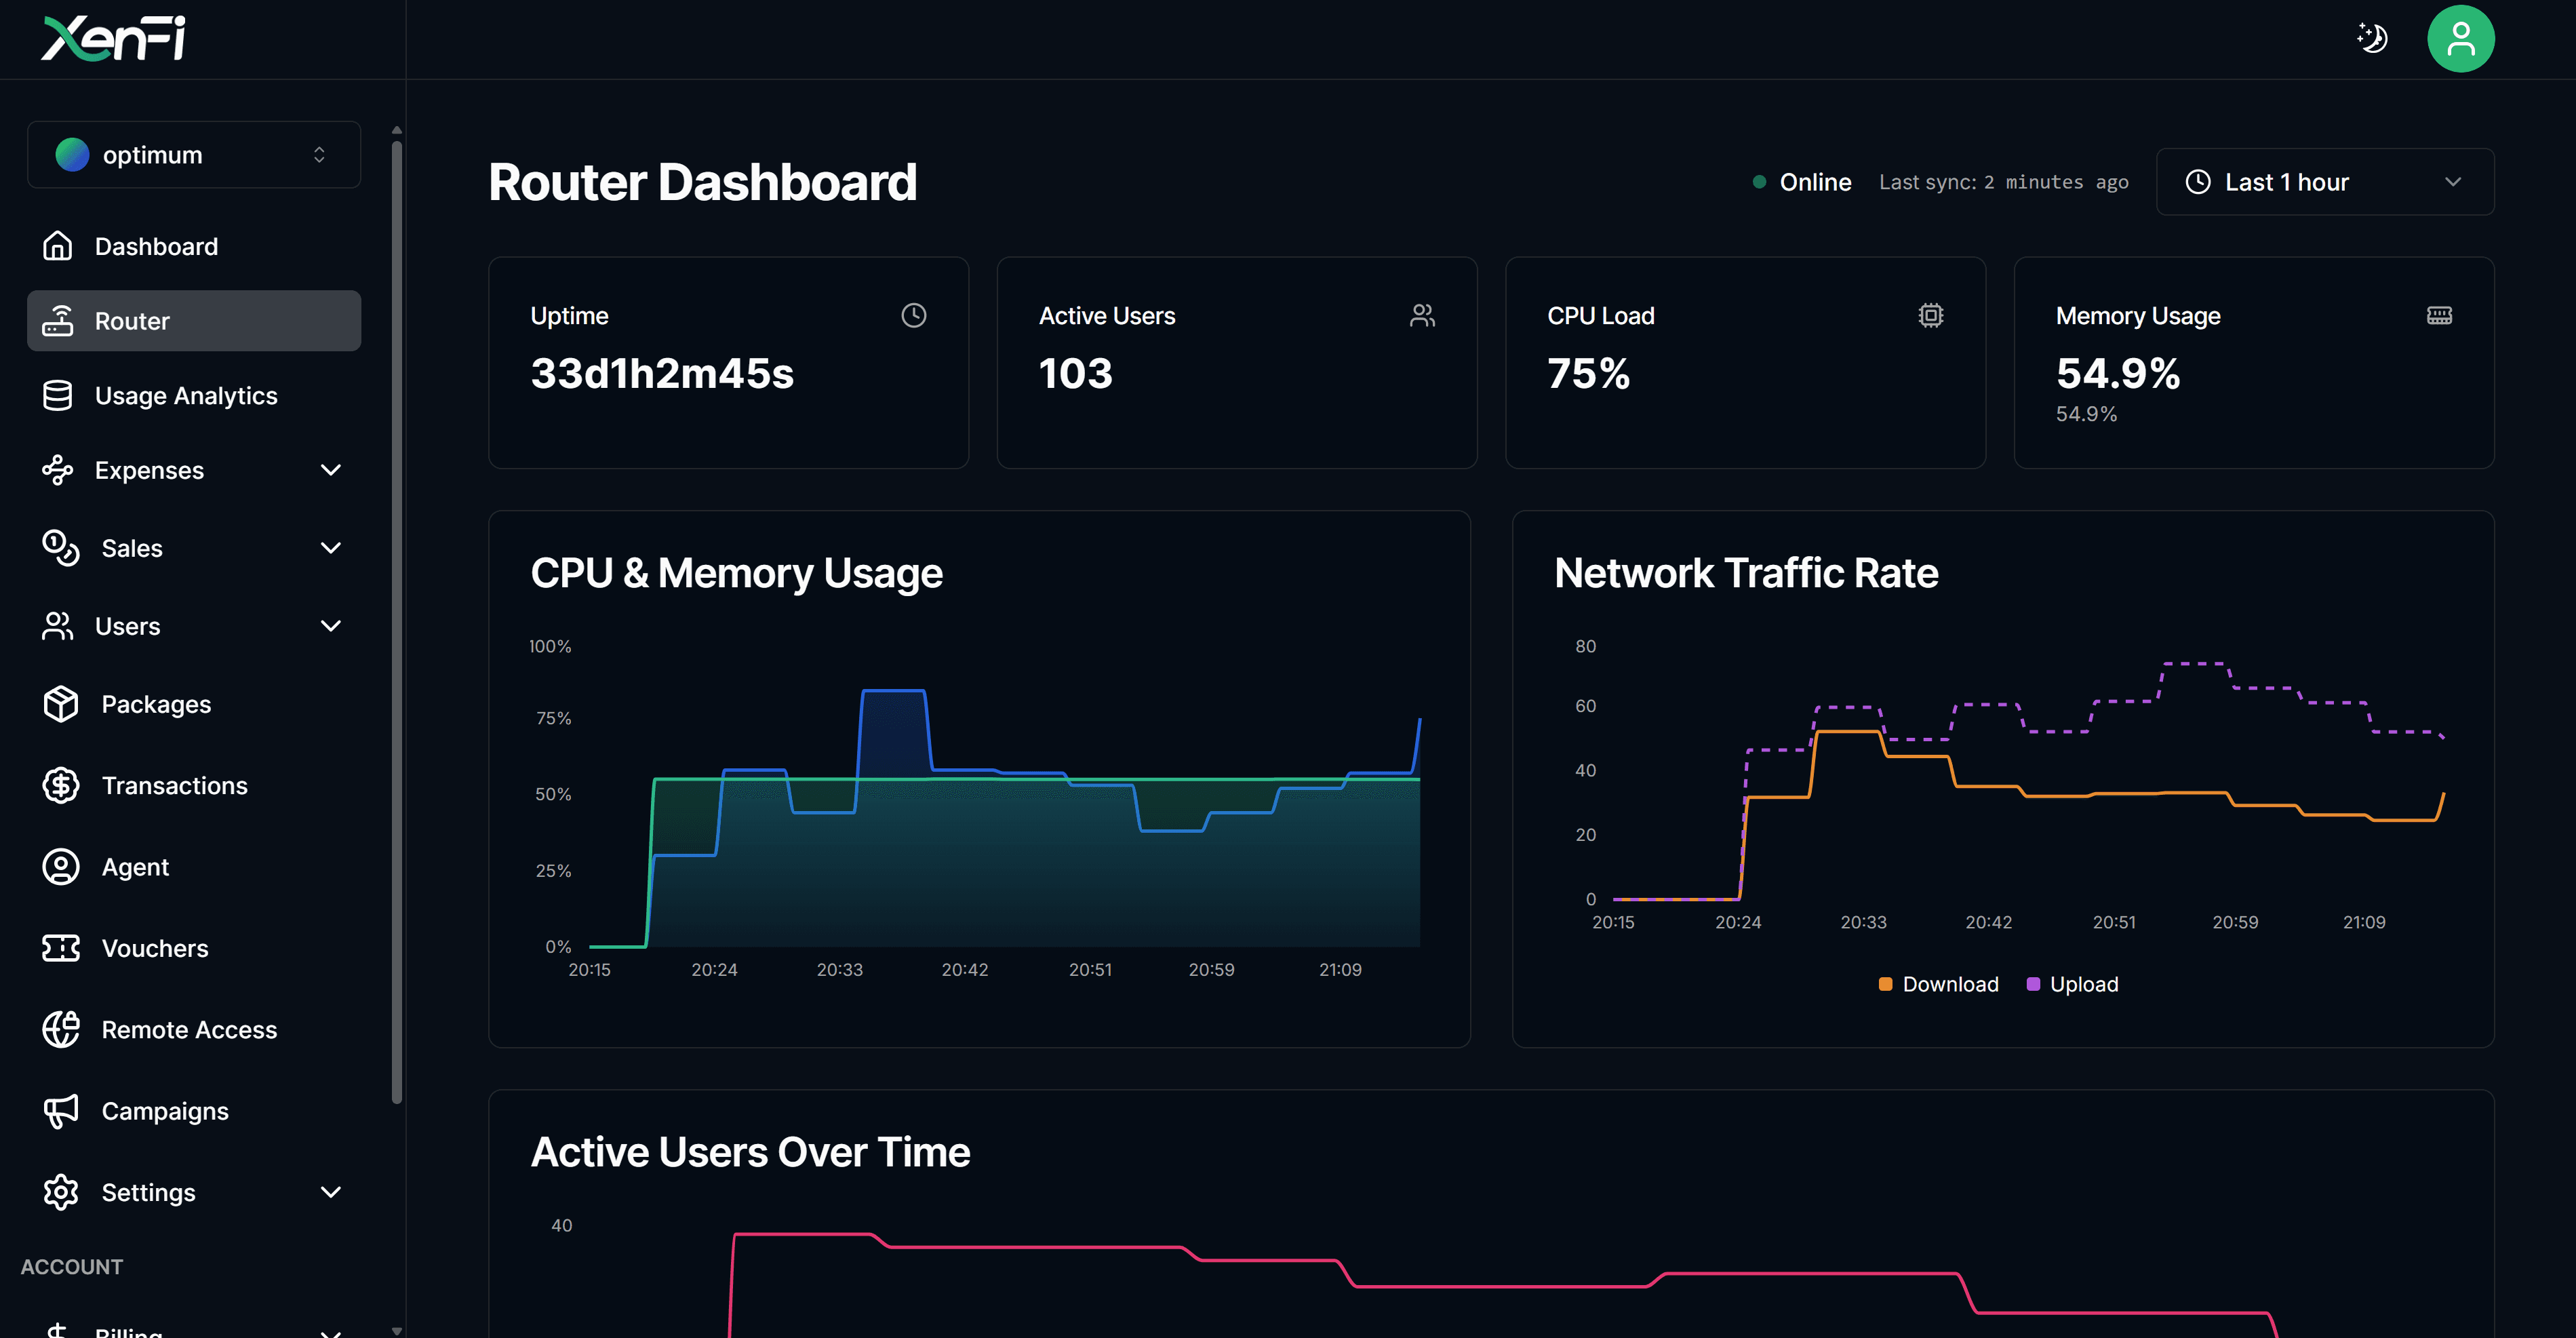Click the Router Dashboard heading
2576x1338 pixels.
[x=702, y=182]
